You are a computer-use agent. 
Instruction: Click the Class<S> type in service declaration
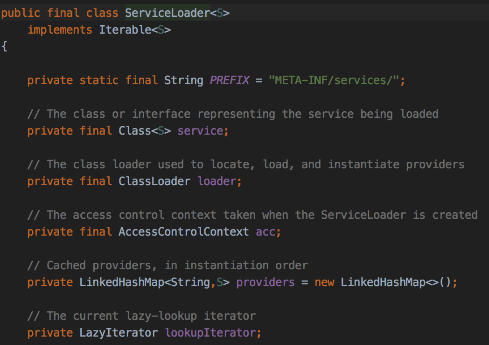click(145, 131)
